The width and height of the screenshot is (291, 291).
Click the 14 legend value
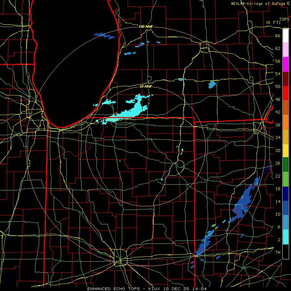coord(278,201)
